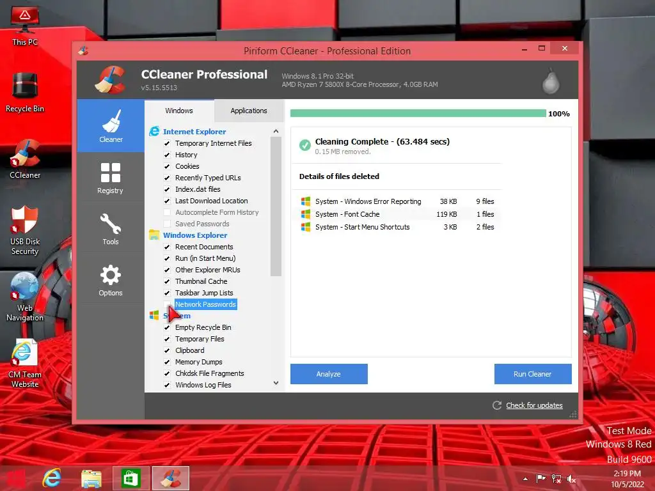Click the Windows Explorer group heading

pyautogui.click(x=195, y=235)
